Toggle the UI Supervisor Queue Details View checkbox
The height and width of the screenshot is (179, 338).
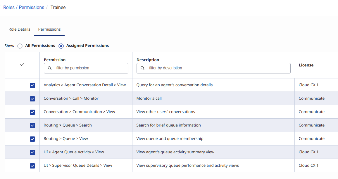(32, 166)
